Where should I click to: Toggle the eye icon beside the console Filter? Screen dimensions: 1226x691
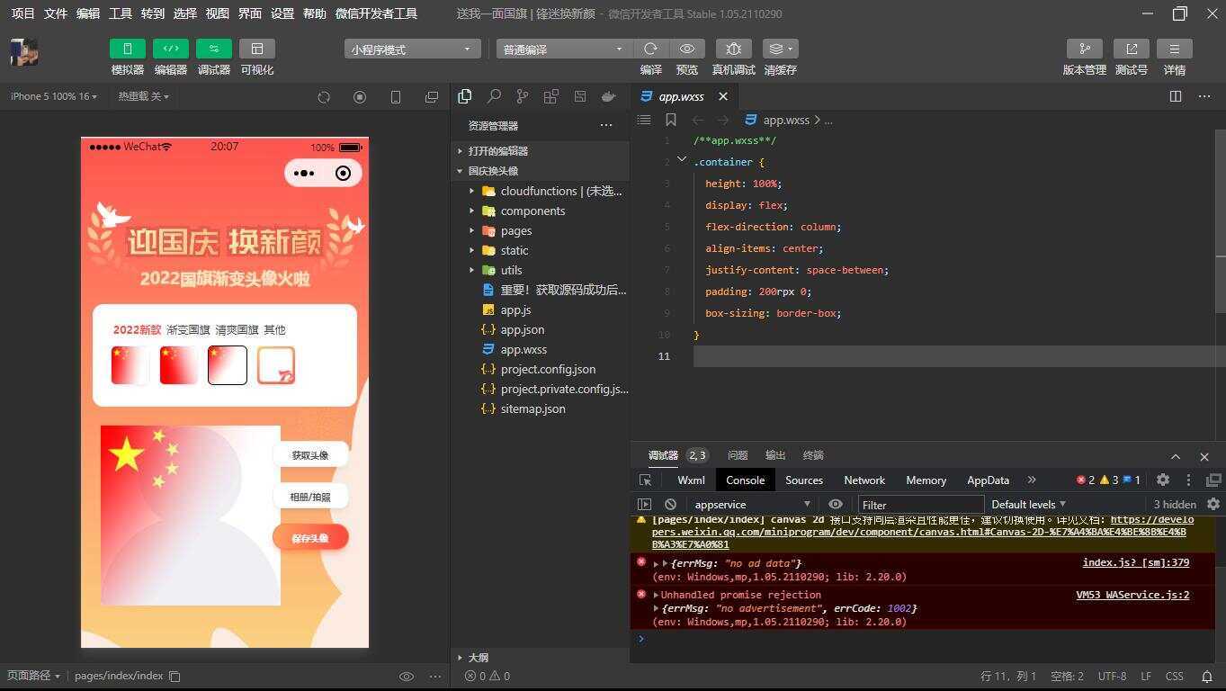pos(835,504)
